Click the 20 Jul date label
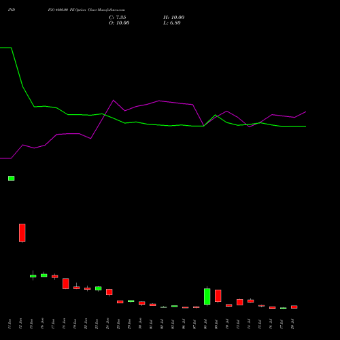The width and height of the screenshot is (340, 340). [292, 324]
